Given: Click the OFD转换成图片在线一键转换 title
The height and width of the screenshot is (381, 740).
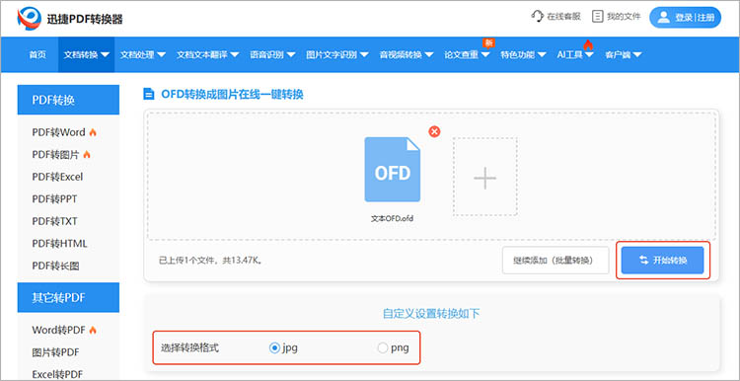Looking at the screenshot, I should click(x=232, y=95).
